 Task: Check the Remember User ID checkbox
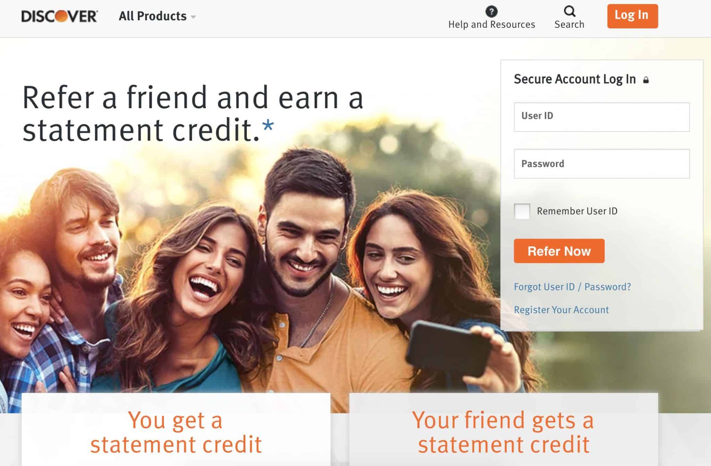tap(522, 211)
